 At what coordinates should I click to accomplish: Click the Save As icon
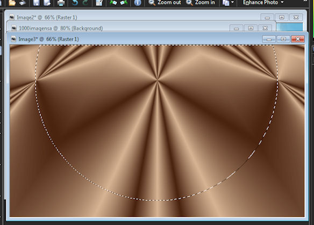pyautogui.click(x=47, y=3)
